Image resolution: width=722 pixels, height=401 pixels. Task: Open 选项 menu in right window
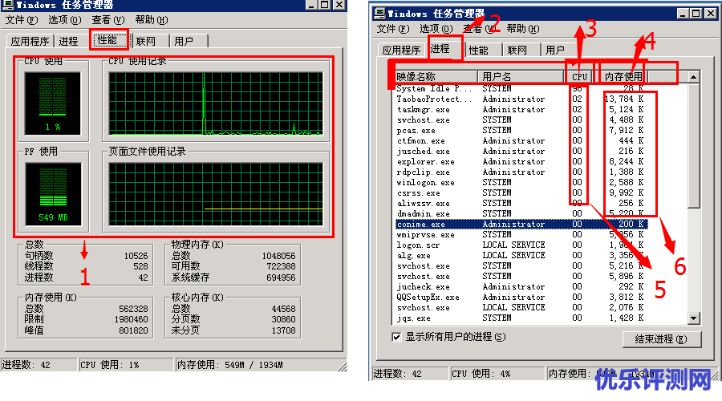pyautogui.click(x=436, y=29)
